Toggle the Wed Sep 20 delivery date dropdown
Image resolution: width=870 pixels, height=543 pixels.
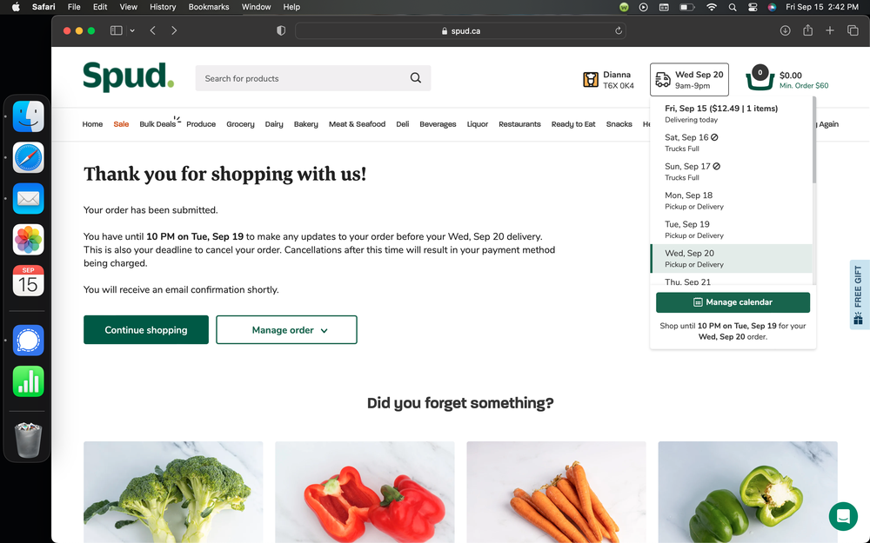point(689,80)
